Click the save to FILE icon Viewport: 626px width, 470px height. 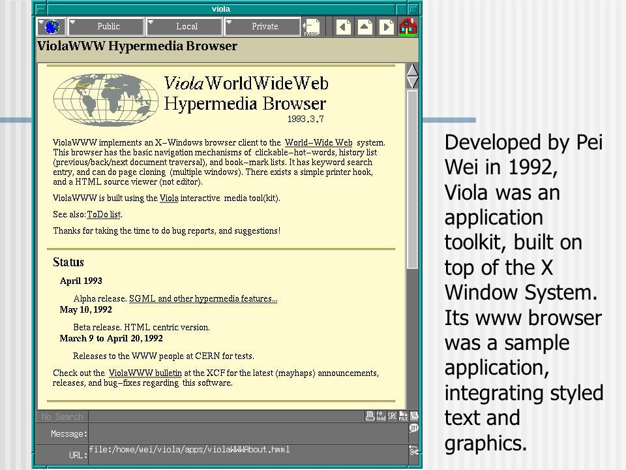[x=403, y=416]
